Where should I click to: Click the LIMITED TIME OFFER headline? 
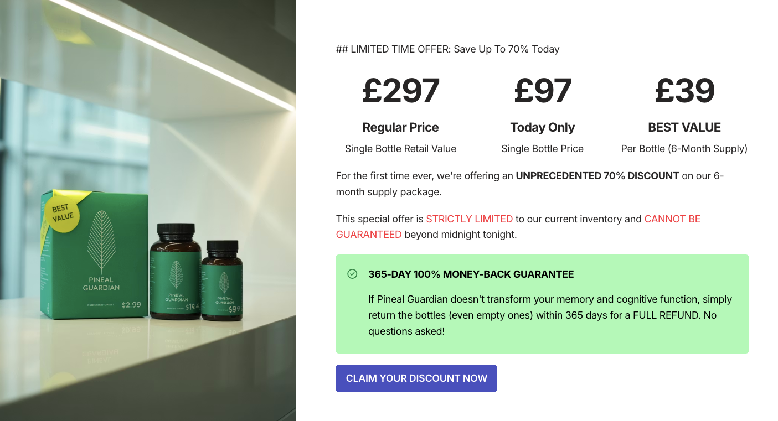pyautogui.click(x=447, y=49)
